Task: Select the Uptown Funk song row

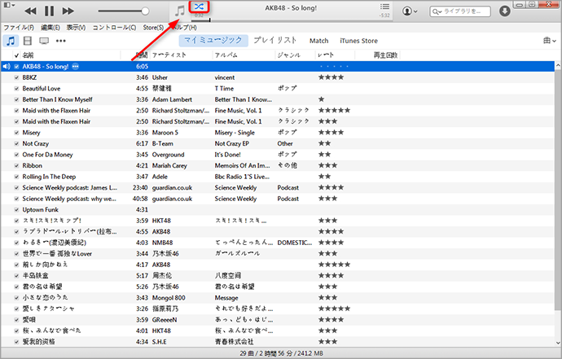Action: 278,209
